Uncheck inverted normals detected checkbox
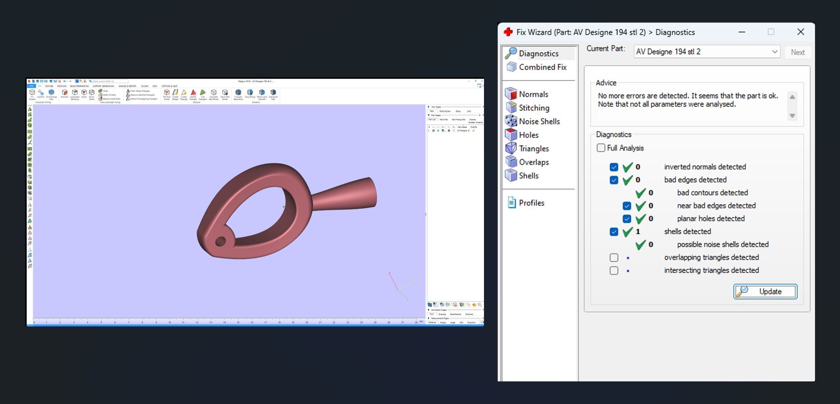The height and width of the screenshot is (404, 840). [x=614, y=167]
